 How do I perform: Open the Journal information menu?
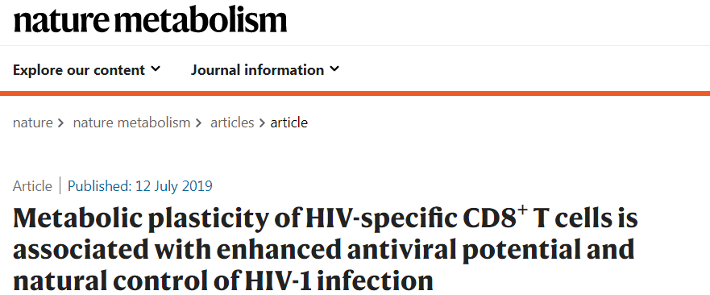pos(265,70)
